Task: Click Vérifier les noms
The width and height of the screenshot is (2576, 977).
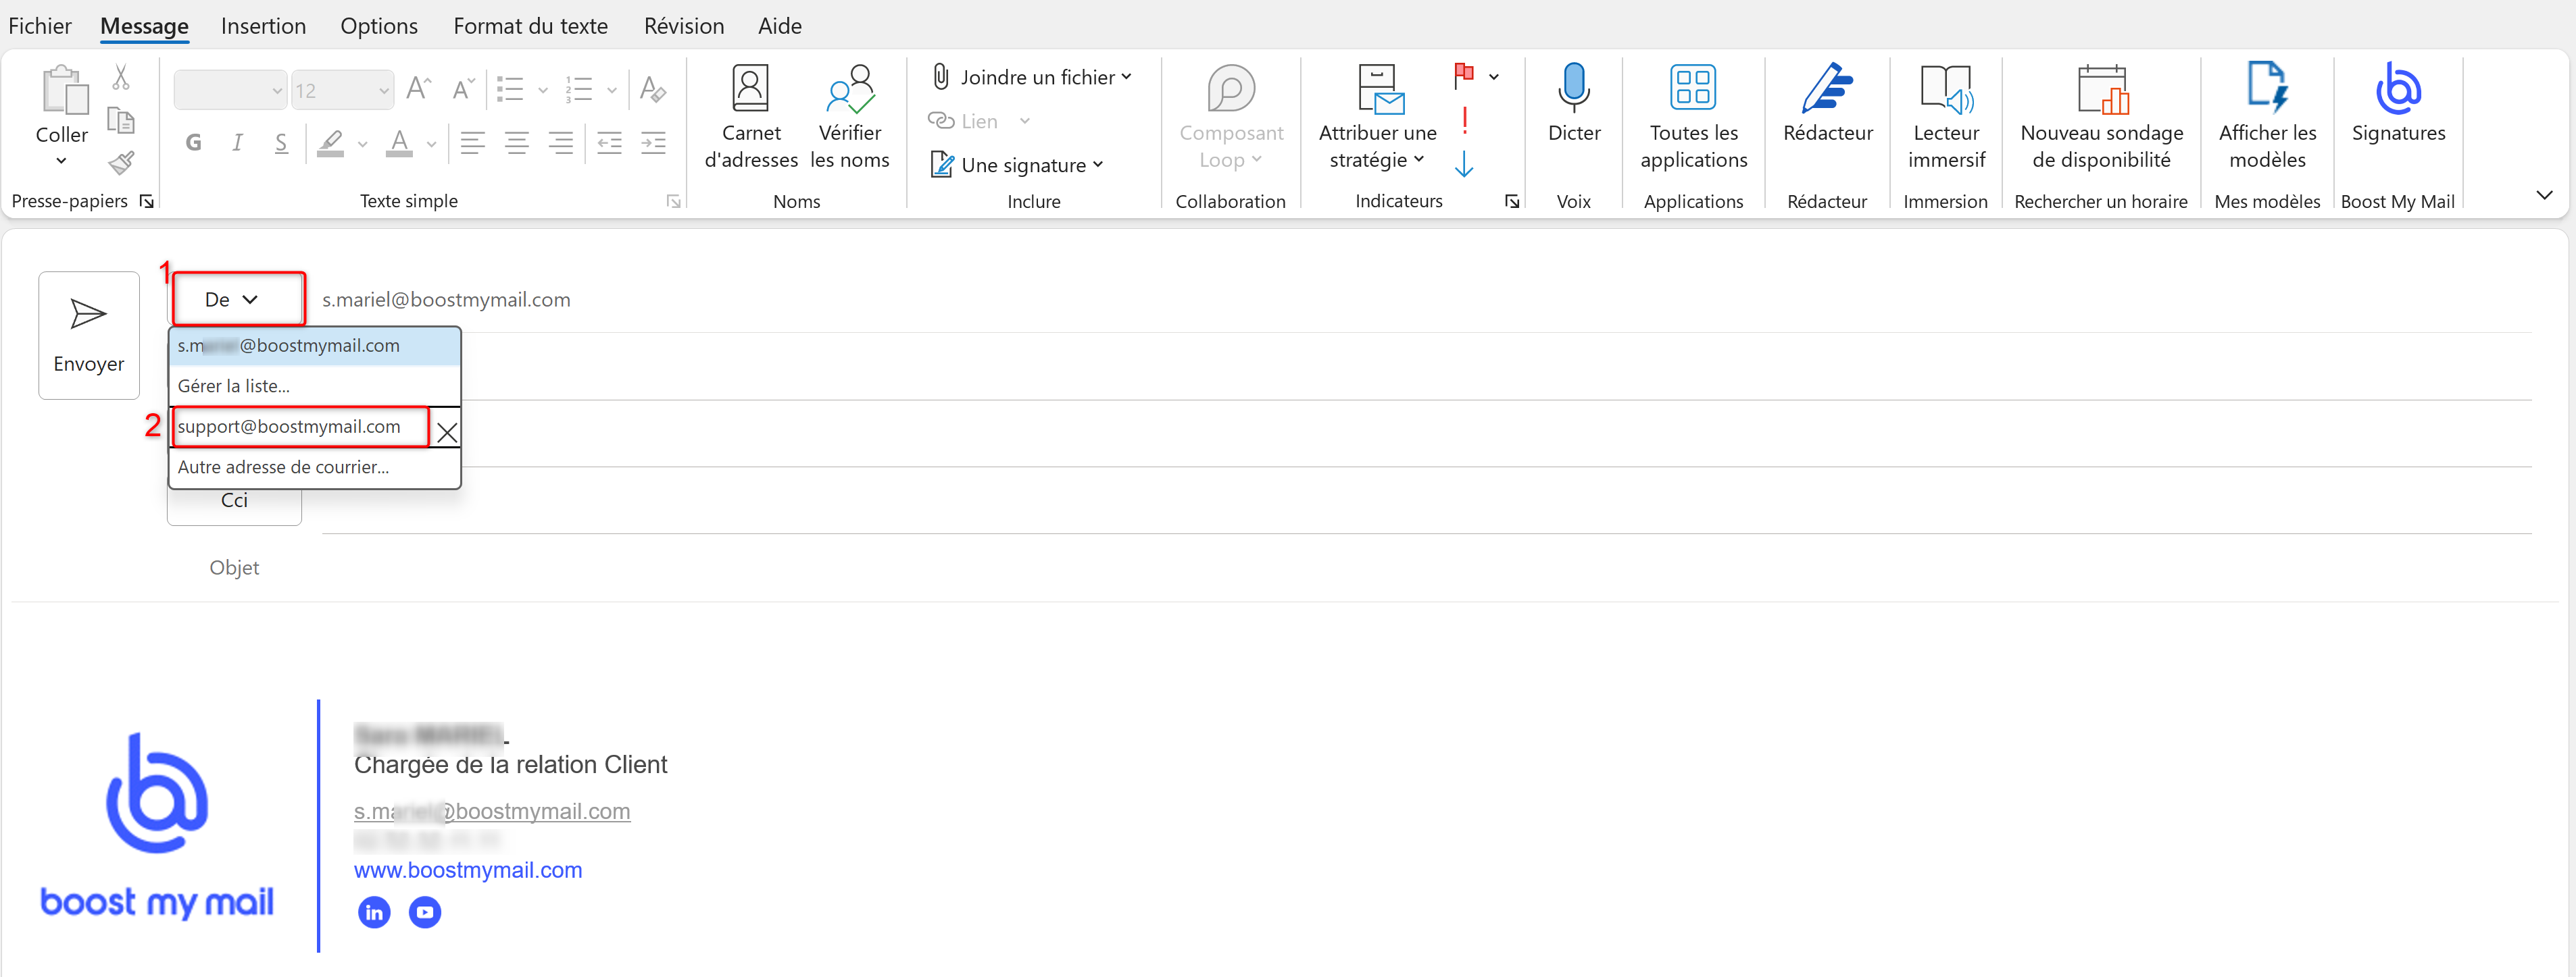Action: (849, 116)
